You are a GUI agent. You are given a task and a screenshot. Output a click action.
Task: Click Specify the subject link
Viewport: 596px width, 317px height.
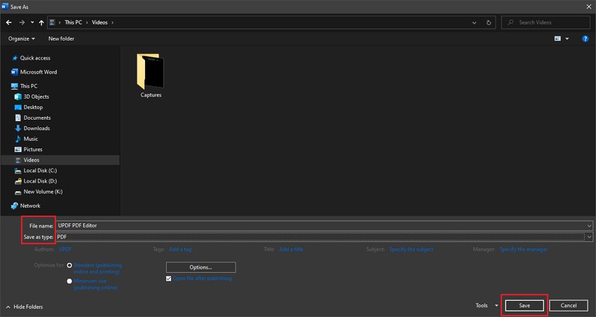coord(412,250)
